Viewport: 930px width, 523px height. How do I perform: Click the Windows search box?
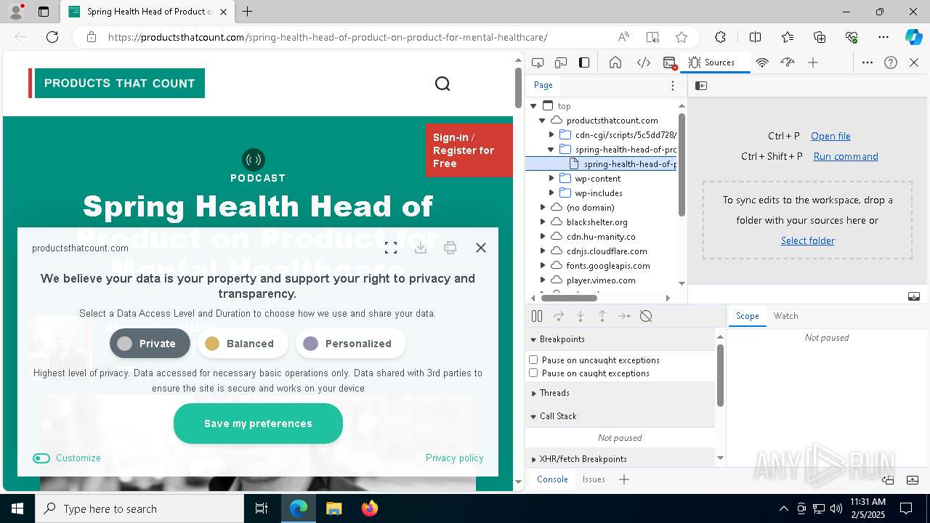(x=139, y=508)
